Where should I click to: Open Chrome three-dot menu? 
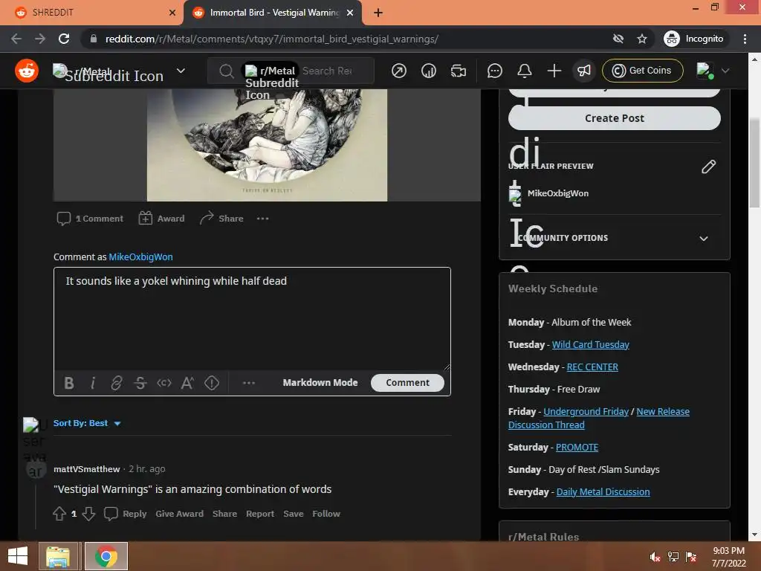745,39
